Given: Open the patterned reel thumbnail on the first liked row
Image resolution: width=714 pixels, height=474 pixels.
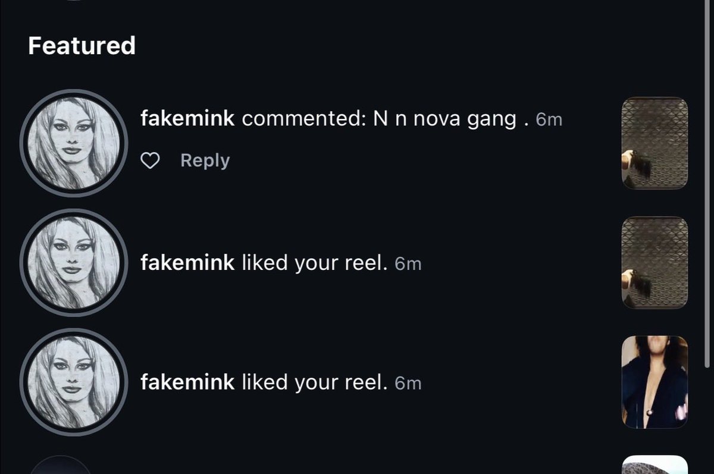Looking at the screenshot, I should coord(654,263).
